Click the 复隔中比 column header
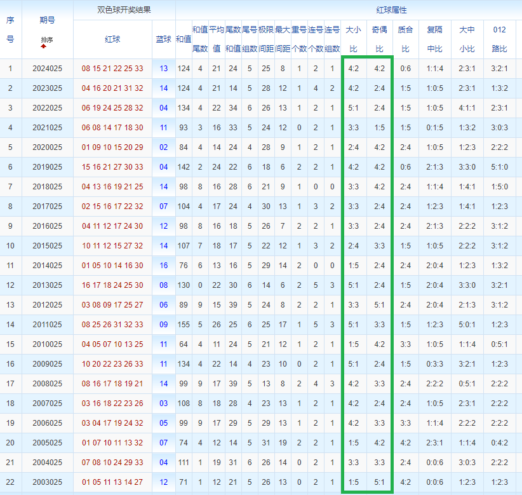Screen dimensions: 522x495 click(x=435, y=39)
